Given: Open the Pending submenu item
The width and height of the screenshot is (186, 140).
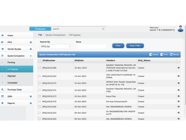Looking at the screenshot, I should [17, 62].
